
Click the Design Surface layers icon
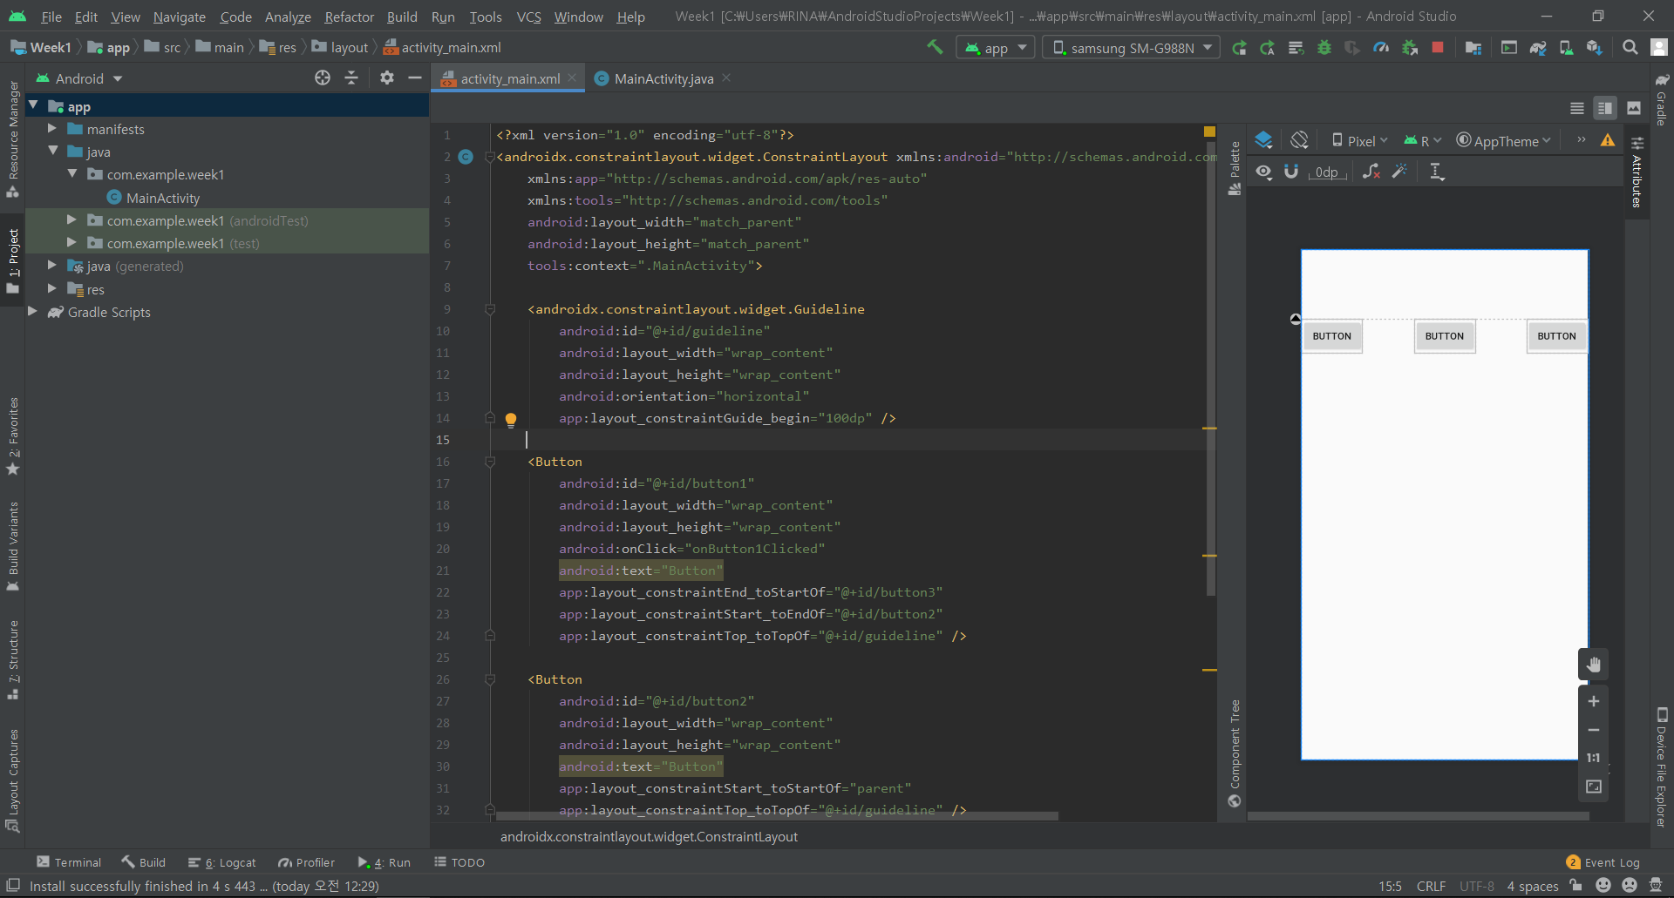click(x=1263, y=140)
